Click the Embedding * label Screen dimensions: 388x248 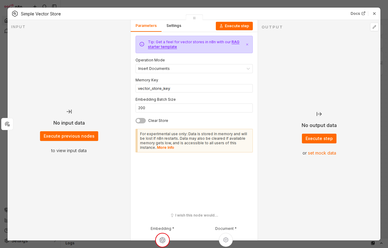(x=162, y=229)
